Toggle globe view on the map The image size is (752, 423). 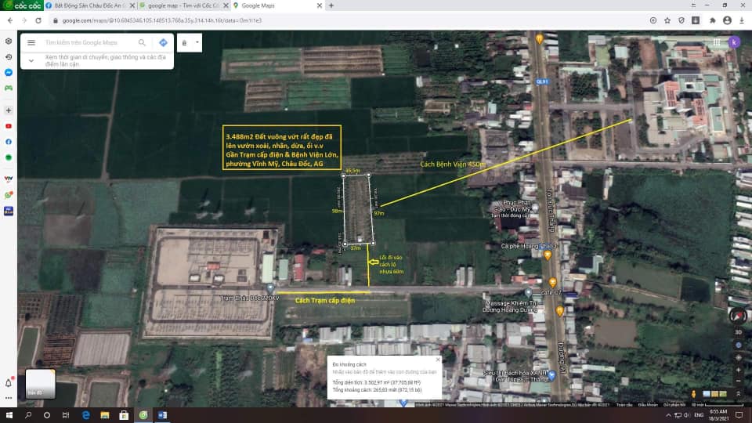point(738,345)
